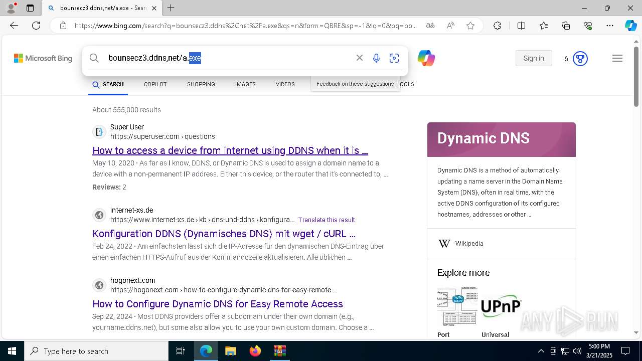Click Feedback on these suggestions
642x361 pixels.
(355, 84)
